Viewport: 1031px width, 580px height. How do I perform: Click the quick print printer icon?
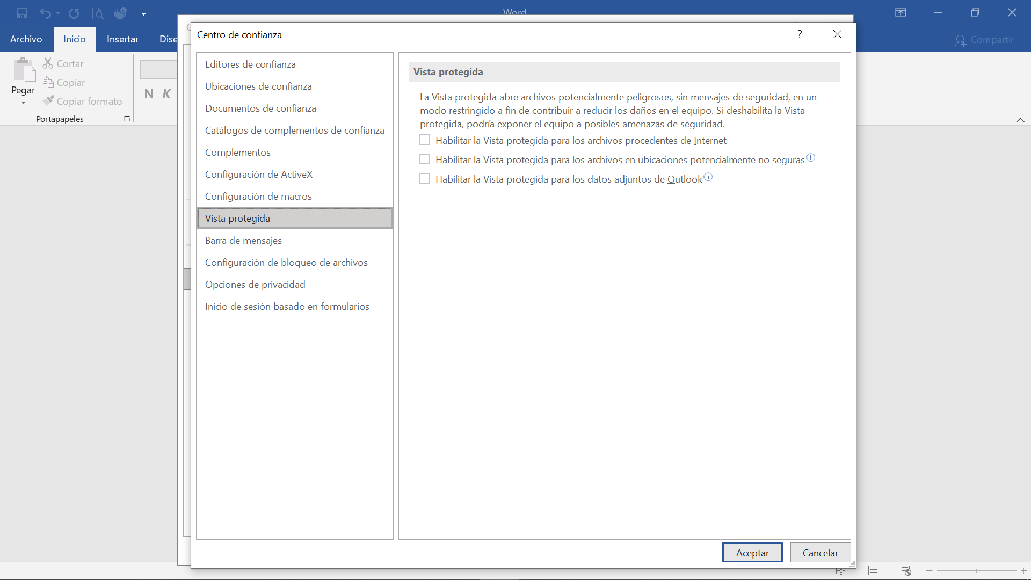click(120, 13)
